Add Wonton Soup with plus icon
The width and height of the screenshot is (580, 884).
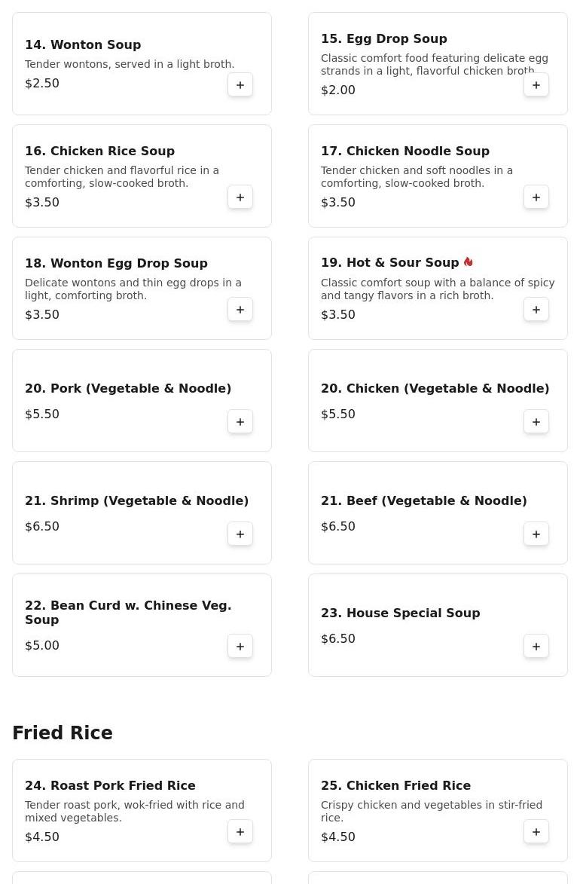pos(240,85)
